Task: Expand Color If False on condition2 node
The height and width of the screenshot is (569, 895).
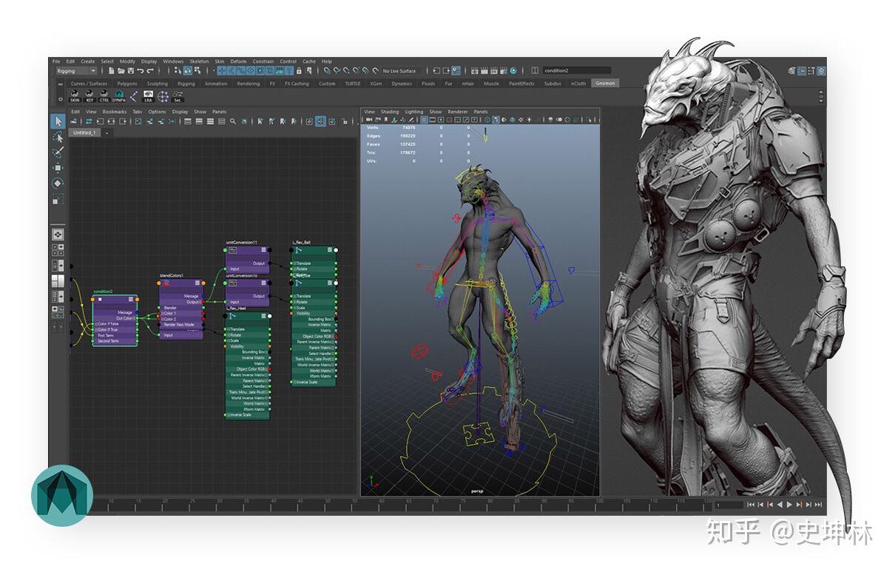Action: pos(95,324)
